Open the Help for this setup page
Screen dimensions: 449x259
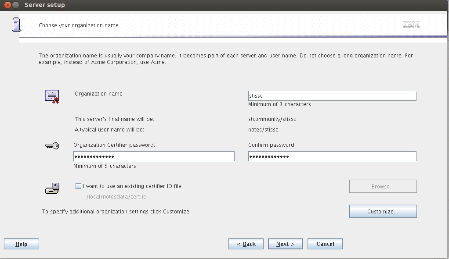point(21,244)
